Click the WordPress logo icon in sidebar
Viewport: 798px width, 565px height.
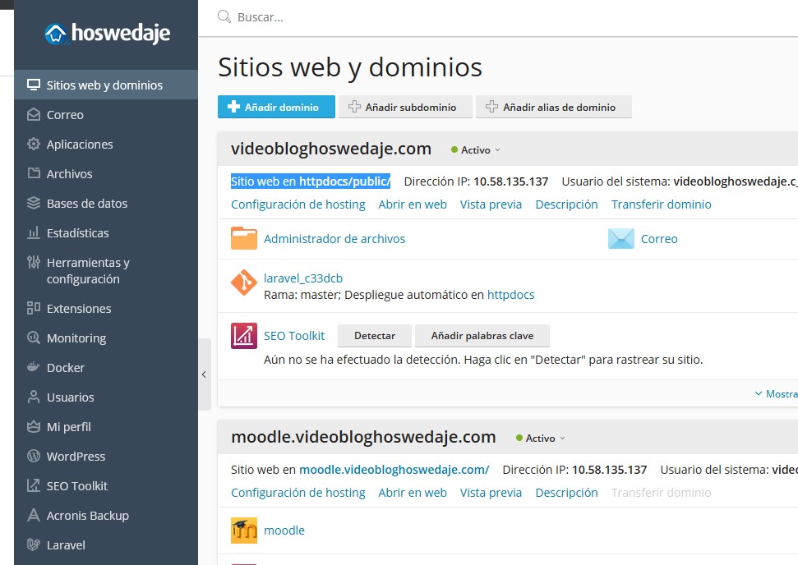[34, 456]
